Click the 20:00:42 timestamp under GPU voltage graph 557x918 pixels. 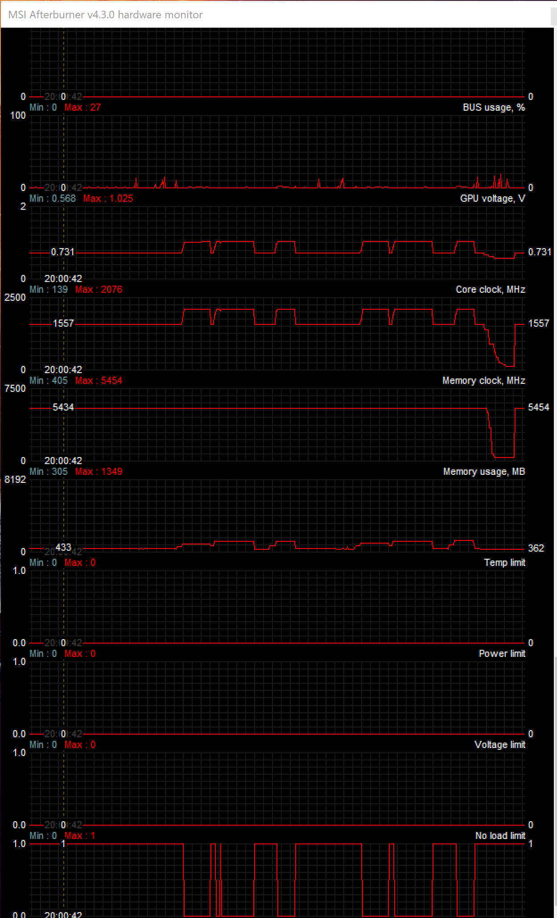[63, 279]
